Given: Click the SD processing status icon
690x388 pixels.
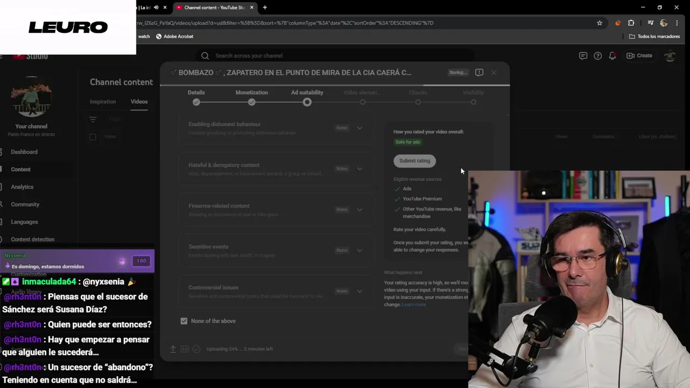Looking at the screenshot, I should (184, 349).
